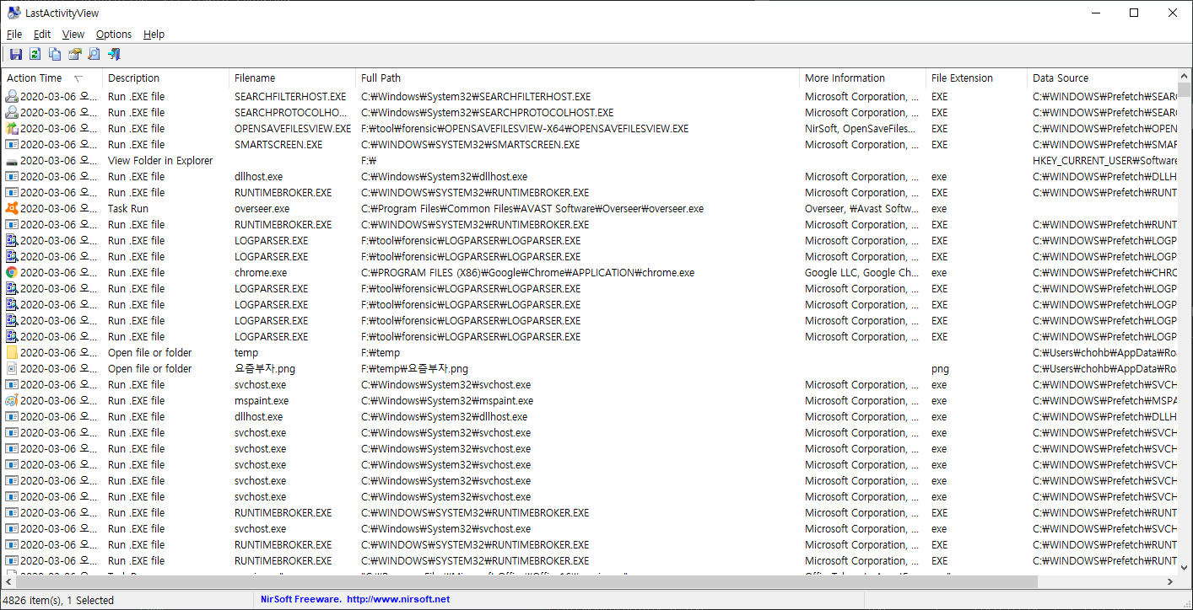Click the SMARTSCREEN.EXE row icon

12,145
